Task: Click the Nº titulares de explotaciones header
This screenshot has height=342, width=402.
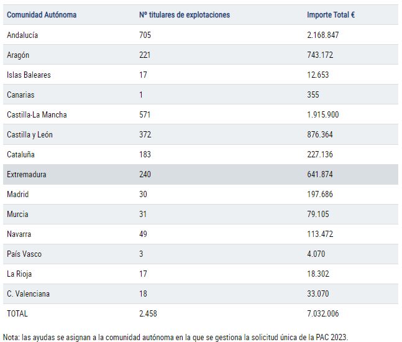Action: [185, 15]
